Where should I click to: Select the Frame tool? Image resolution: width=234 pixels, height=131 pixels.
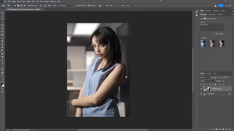2,28
